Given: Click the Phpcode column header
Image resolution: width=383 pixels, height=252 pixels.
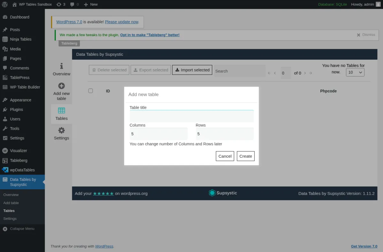Looking at the screenshot, I should pyautogui.click(x=328, y=91).
